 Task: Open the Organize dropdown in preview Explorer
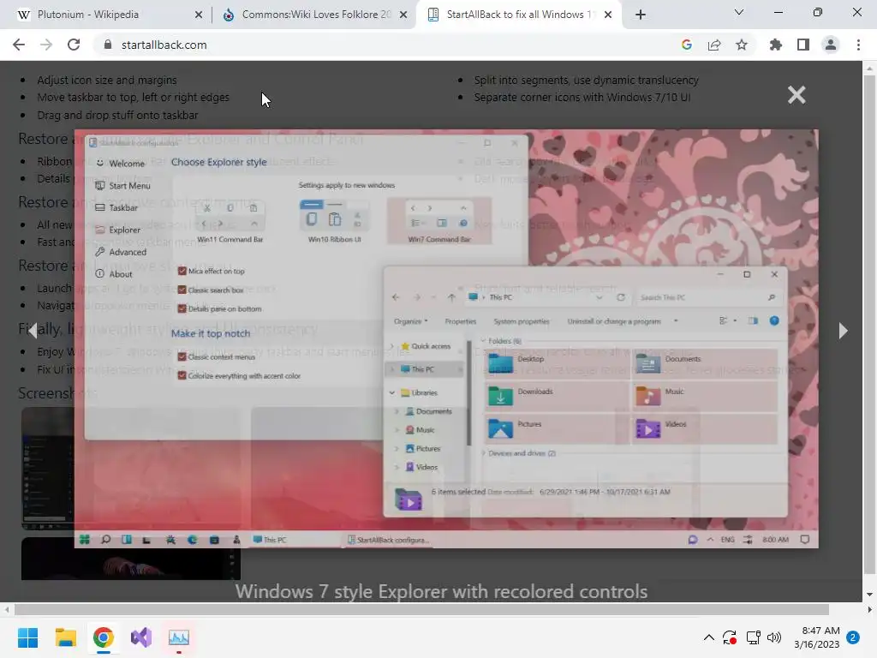[410, 321]
